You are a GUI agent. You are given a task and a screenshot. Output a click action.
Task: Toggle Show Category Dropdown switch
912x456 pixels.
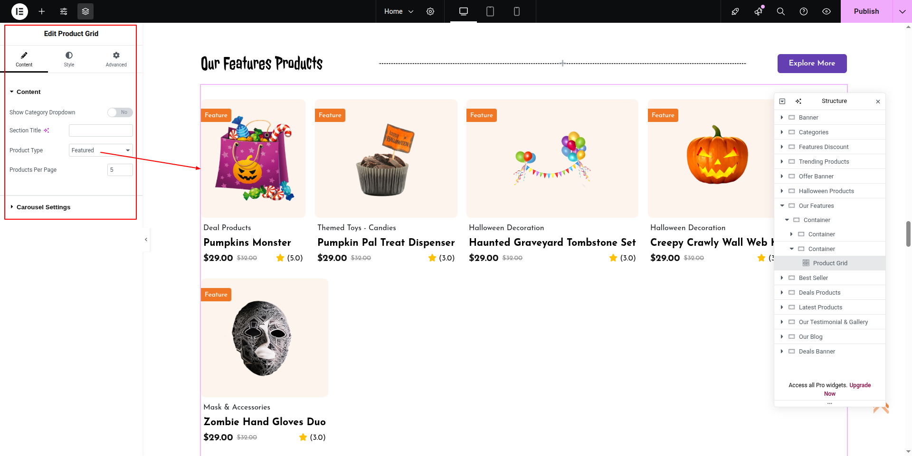pyautogui.click(x=120, y=112)
